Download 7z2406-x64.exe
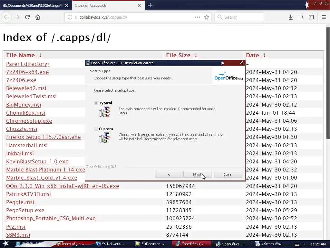The height and width of the screenshot is (248, 330). click(27, 72)
